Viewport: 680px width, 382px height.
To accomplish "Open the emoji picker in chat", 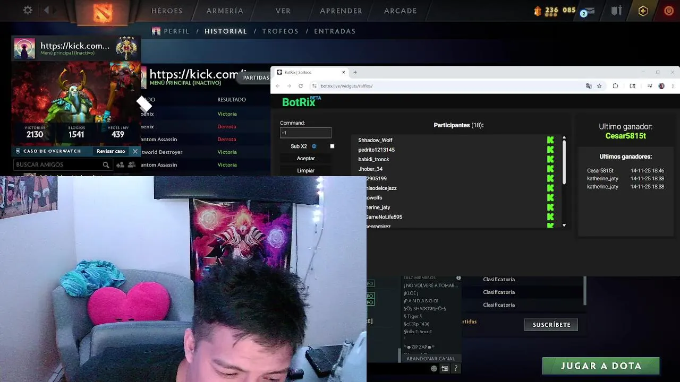I will tap(434, 369).
